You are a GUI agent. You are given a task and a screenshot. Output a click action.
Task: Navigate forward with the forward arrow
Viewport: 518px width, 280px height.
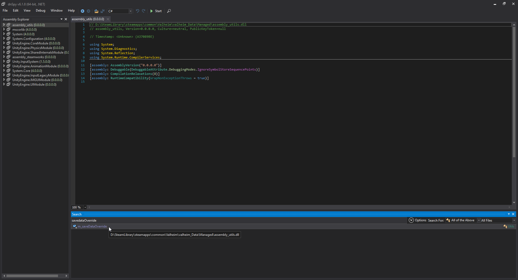tap(88, 11)
